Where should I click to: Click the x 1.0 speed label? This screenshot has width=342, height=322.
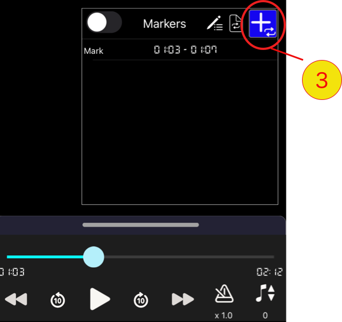(224, 315)
